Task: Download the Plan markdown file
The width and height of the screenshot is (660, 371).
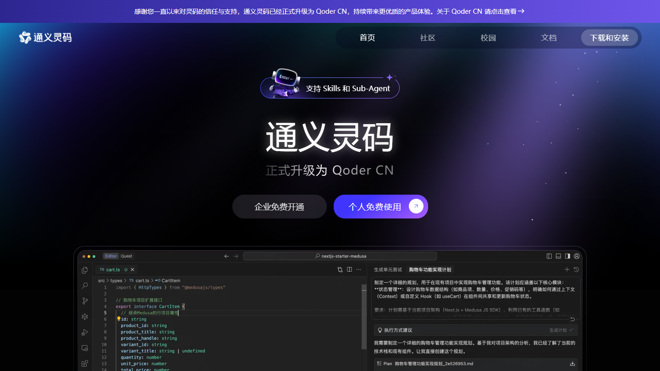Action: pyautogui.click(x=572, y=364)
